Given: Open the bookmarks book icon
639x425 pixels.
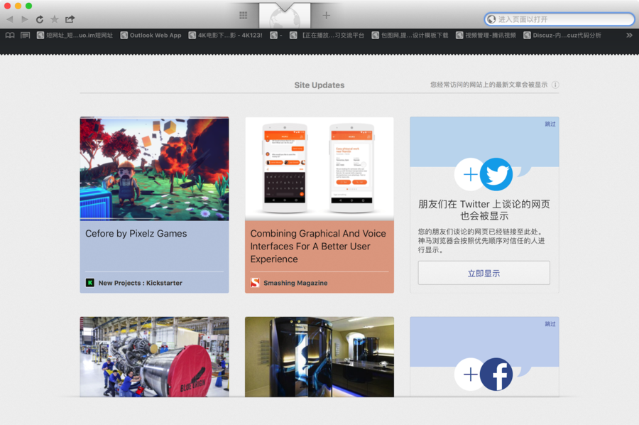Looking at the screenshot, I should [10, 36].
